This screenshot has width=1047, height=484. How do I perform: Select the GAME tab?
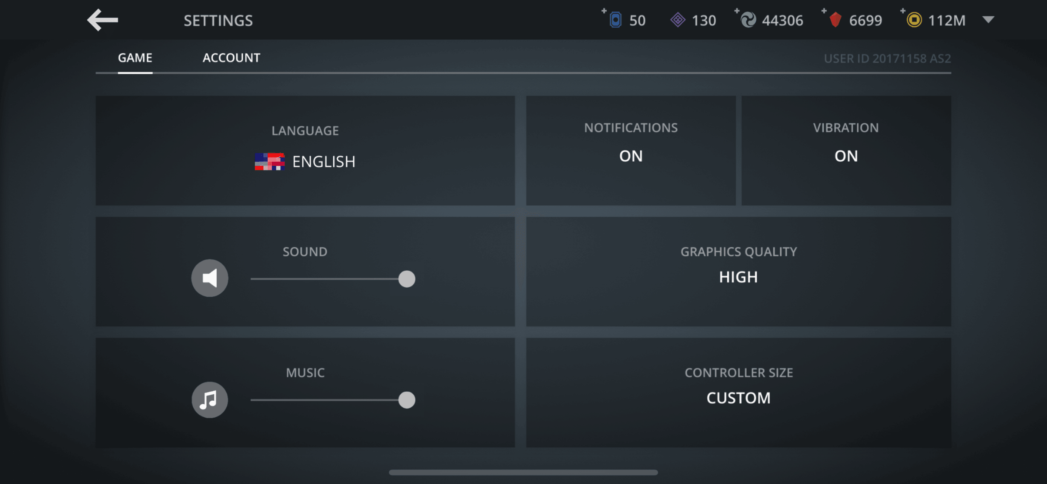click(135, 58)
